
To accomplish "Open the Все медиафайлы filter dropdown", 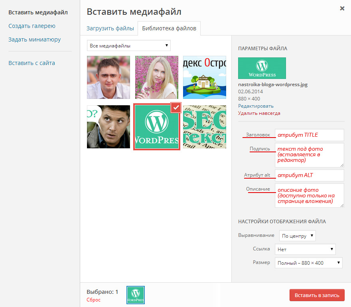I will tap(129, 45).
